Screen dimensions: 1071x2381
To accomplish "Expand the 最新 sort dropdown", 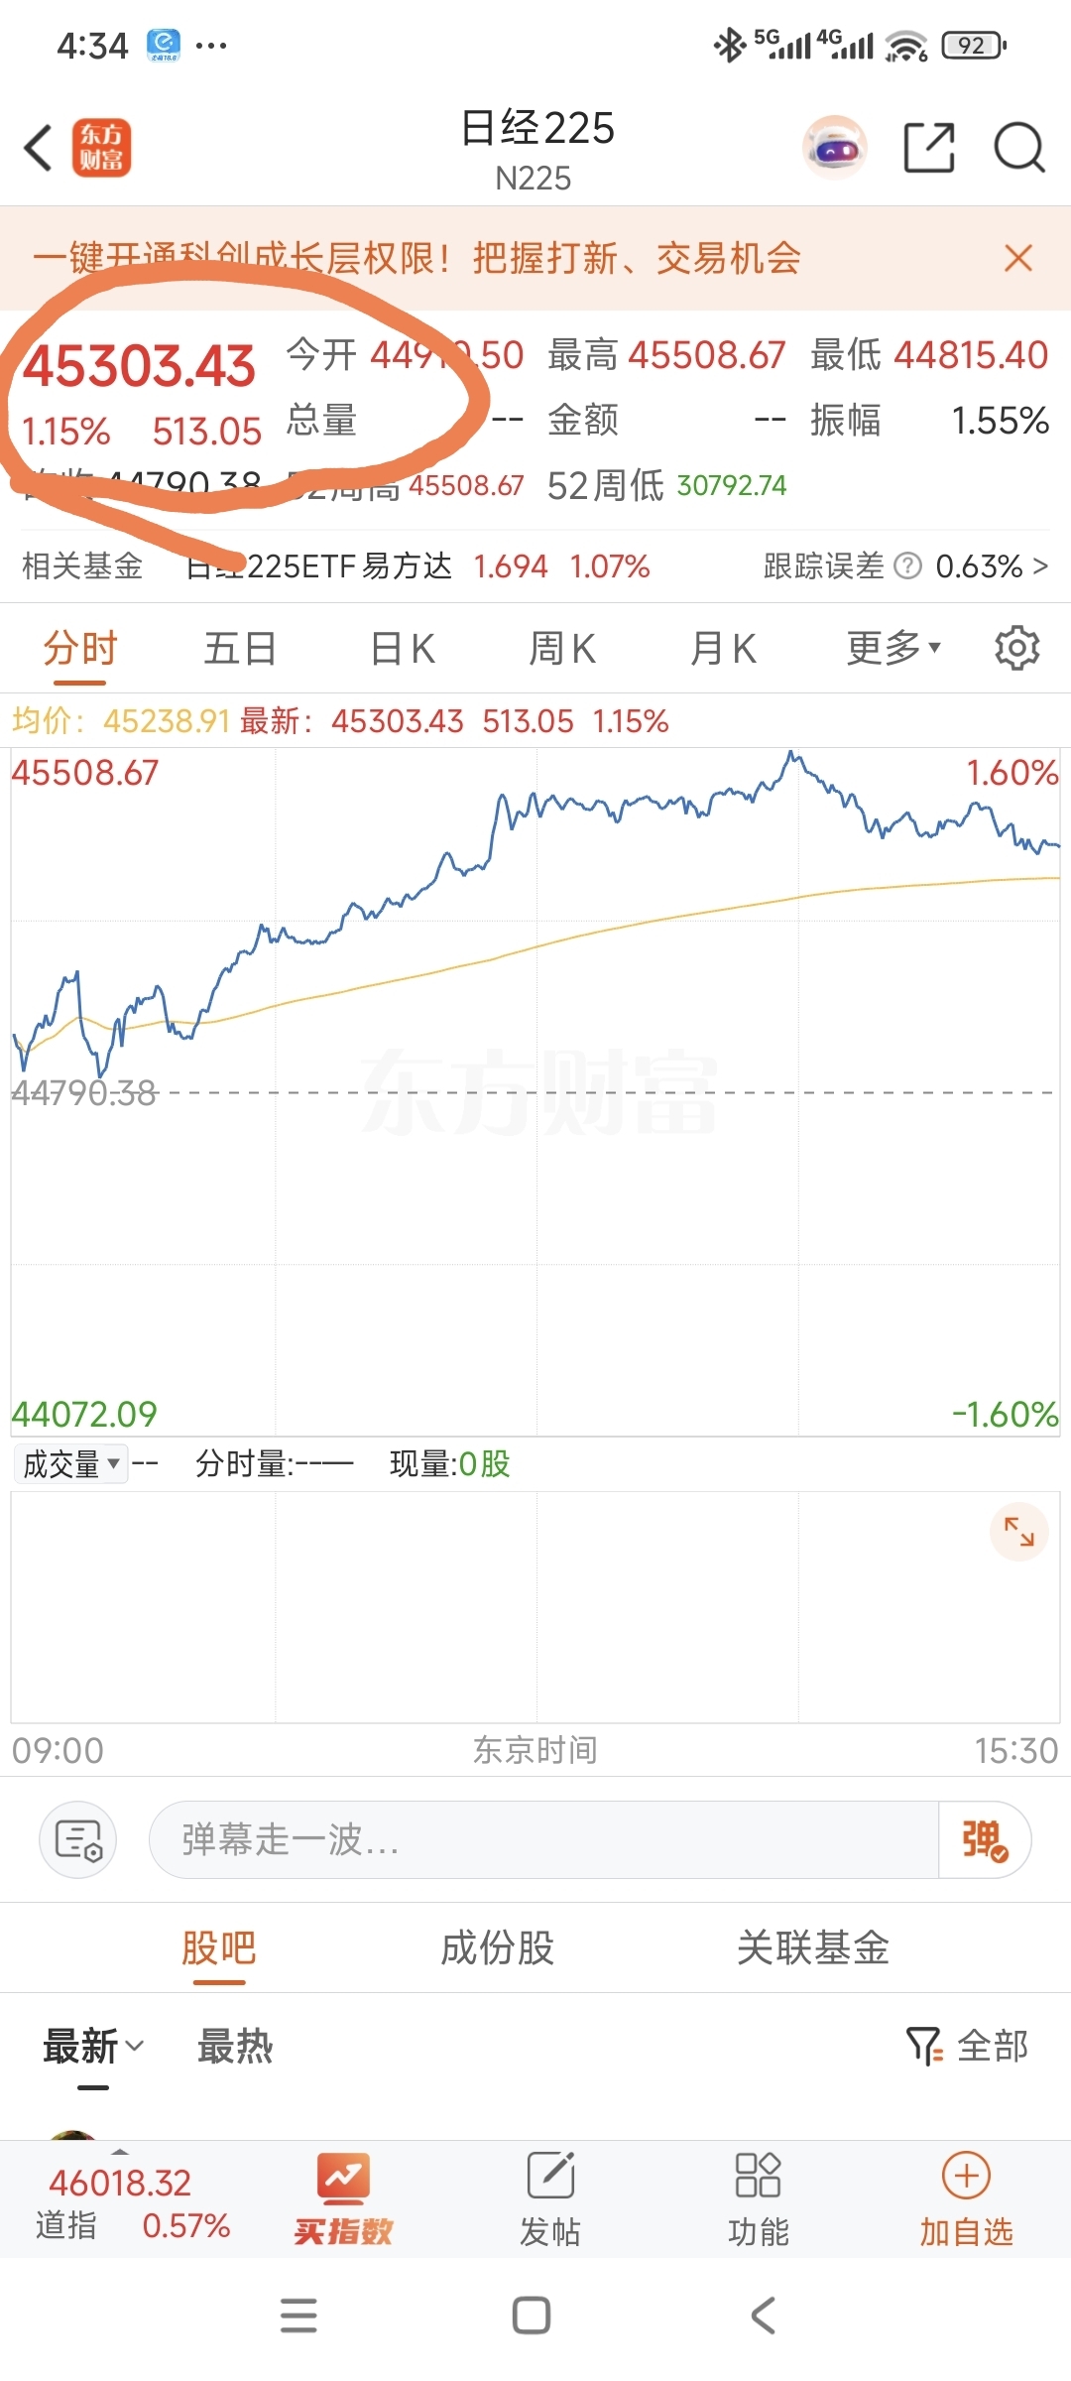I will pos(93,2046).
